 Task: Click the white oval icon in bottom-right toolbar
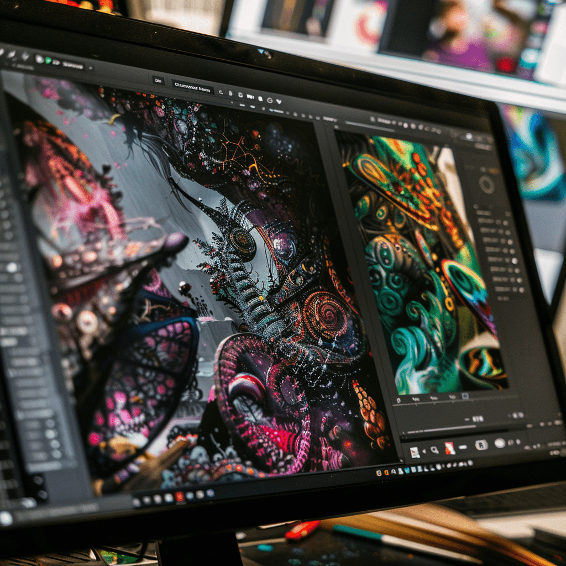click(x=500, y=443)
